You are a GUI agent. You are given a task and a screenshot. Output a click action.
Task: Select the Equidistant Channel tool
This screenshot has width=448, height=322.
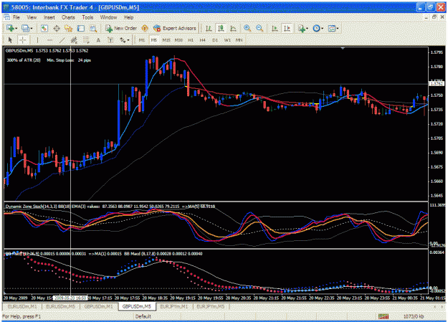tap(74, 40)
